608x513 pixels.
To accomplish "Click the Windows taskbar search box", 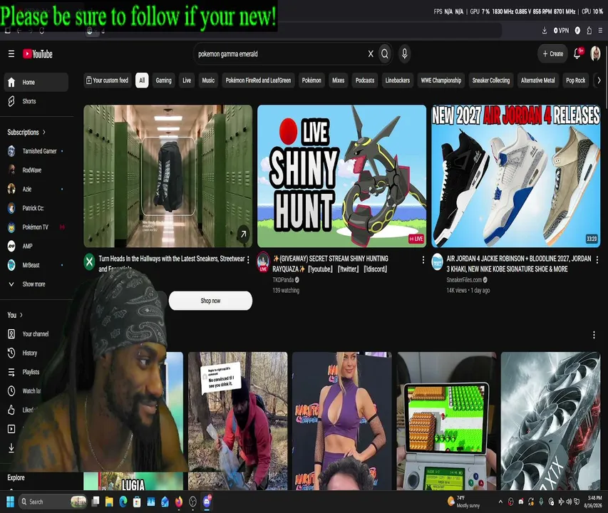I will tap(52, 502).
